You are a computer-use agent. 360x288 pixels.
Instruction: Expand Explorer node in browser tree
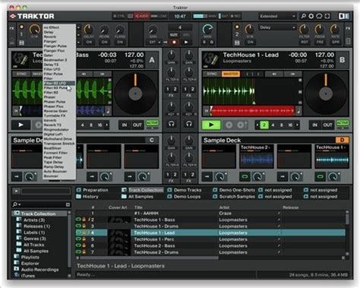(x=16, y=263)
